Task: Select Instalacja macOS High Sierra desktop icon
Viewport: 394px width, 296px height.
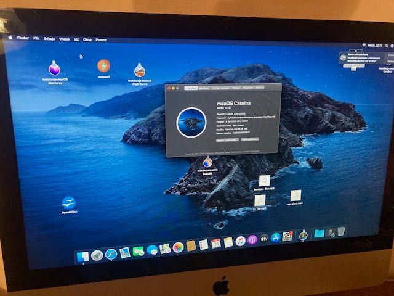Action: [140, 74]
